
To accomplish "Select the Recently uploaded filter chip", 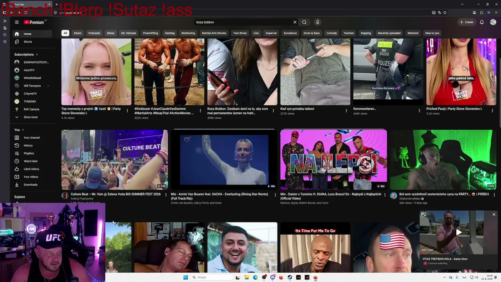I will [x=389, y=33].
